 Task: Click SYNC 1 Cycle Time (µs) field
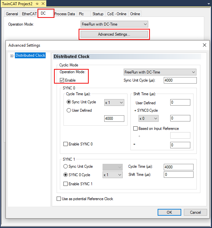179,167
